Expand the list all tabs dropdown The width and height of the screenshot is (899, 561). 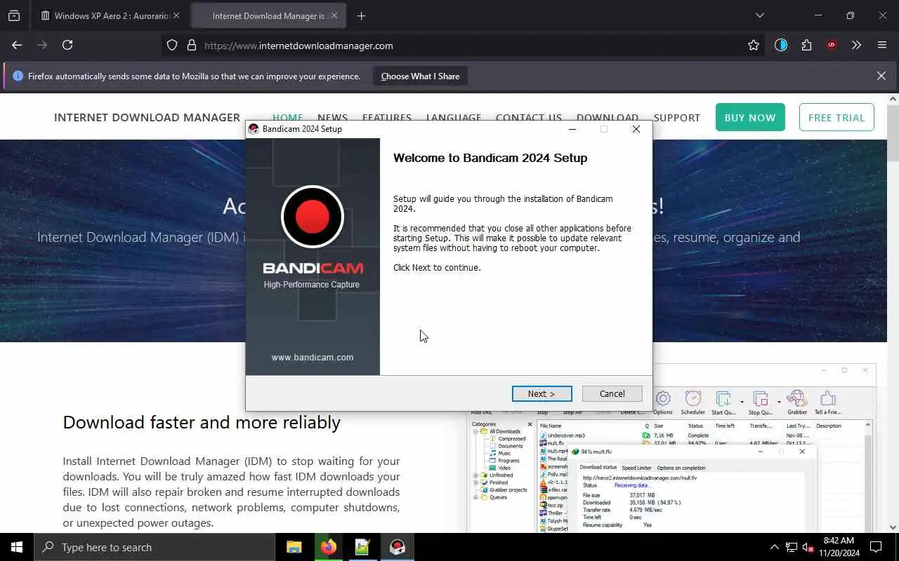click(x=759, y=15)
